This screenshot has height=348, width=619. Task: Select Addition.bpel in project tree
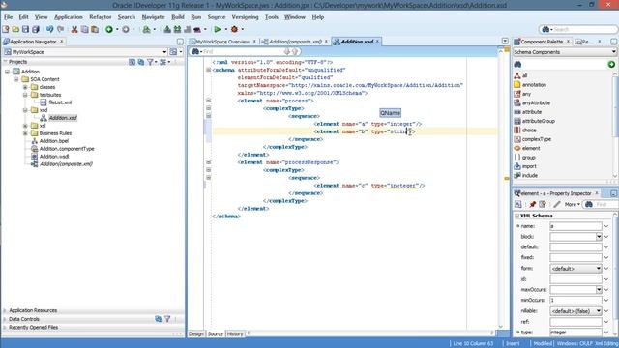click(x=54, y=141)
